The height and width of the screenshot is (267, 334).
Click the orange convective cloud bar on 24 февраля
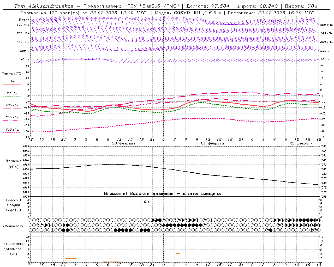(x=178, y=253)
